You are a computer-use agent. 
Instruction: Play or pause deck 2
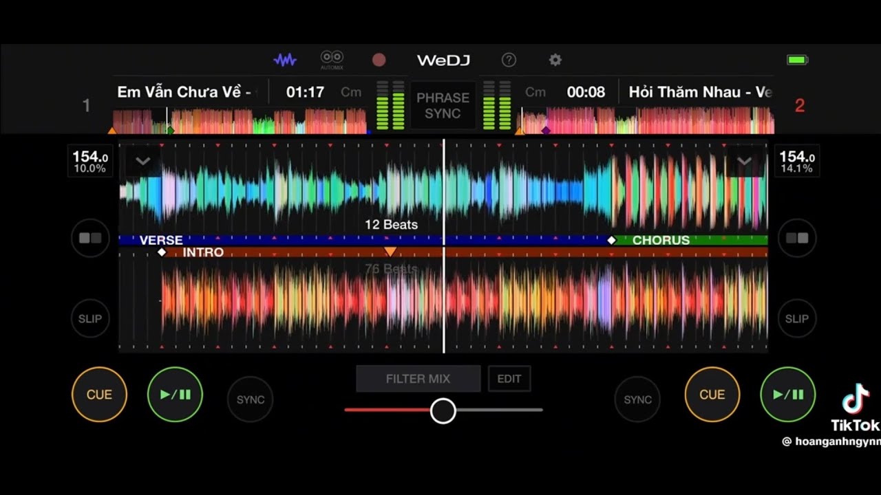coord(788,395)
